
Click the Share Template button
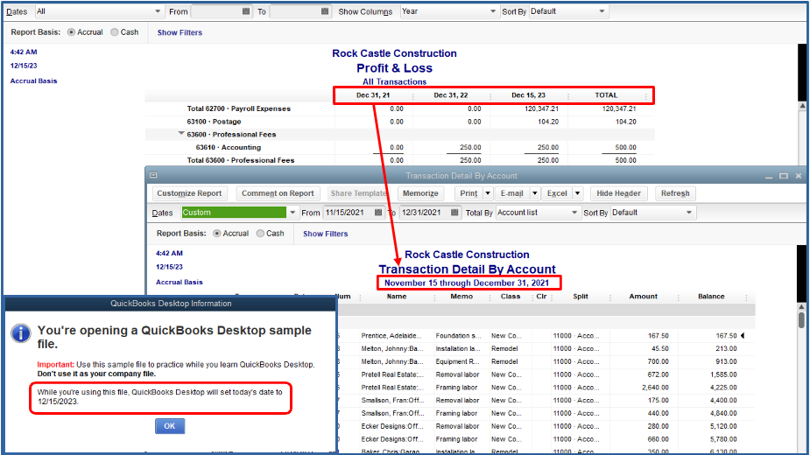pos(358,193)
